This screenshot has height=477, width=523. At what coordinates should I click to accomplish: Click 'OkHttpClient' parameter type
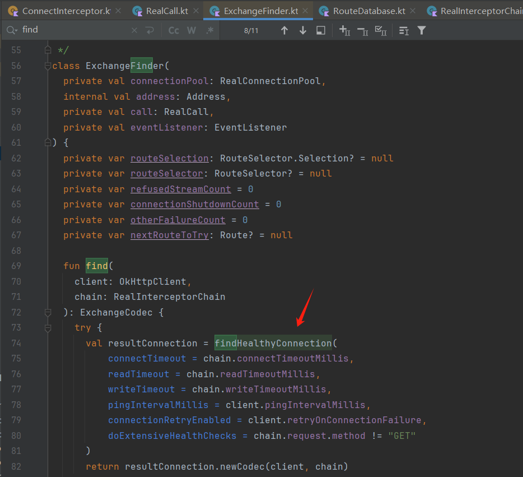[x=153, y=282]
